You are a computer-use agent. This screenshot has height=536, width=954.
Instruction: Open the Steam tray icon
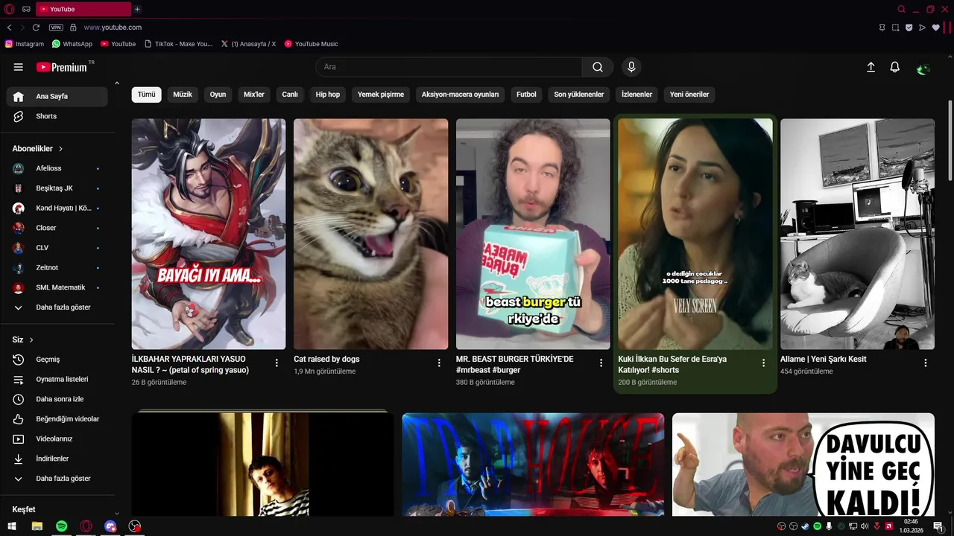click(805, 526)
